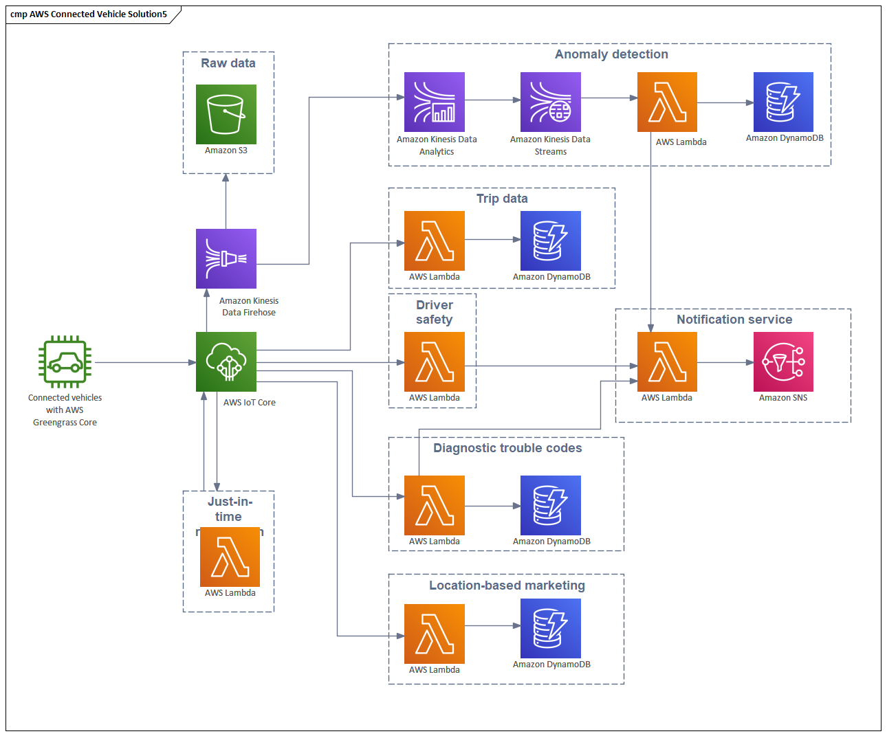Click the Amazon Kinesis Data Firehose icon
Image resolution: width=887 pixels, height=736 pixels.
pyautogui.click(x=226, y=258)
